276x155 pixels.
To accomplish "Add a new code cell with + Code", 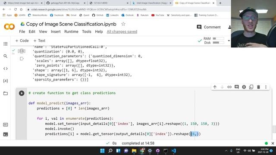I will 22,40.
